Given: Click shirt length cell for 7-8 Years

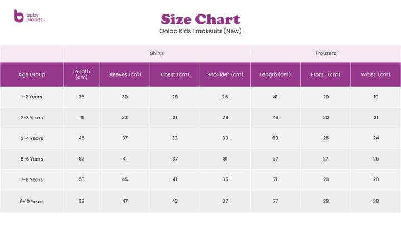Looking at the screenshot, I should pos(81,179).
